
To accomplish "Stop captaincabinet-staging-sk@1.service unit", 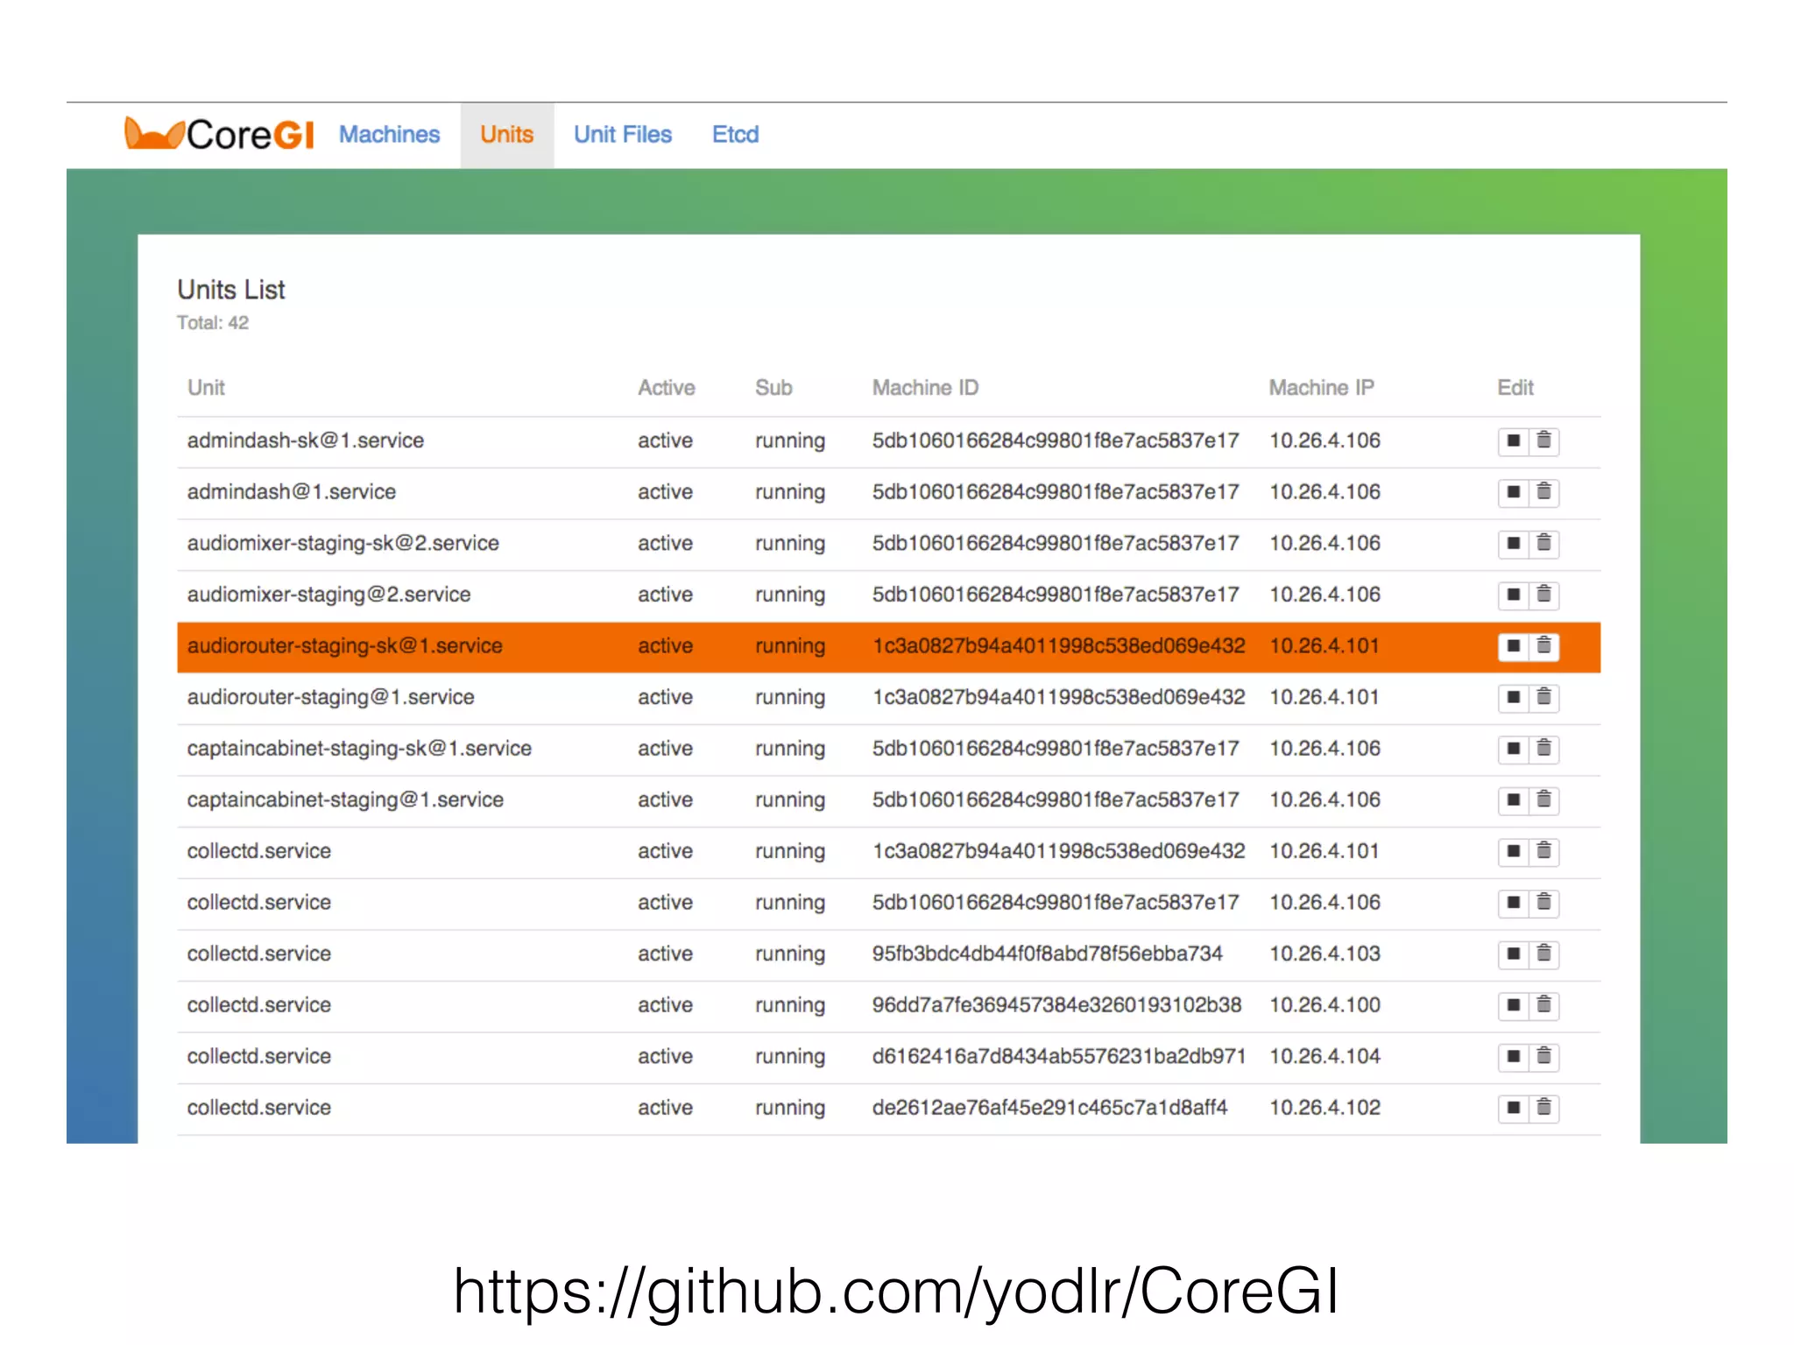I will coord(1513,749).
